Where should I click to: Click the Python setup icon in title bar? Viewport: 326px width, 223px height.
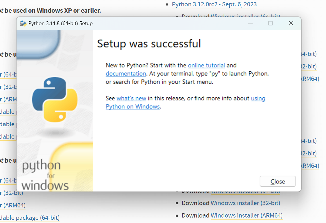[23, 23]
